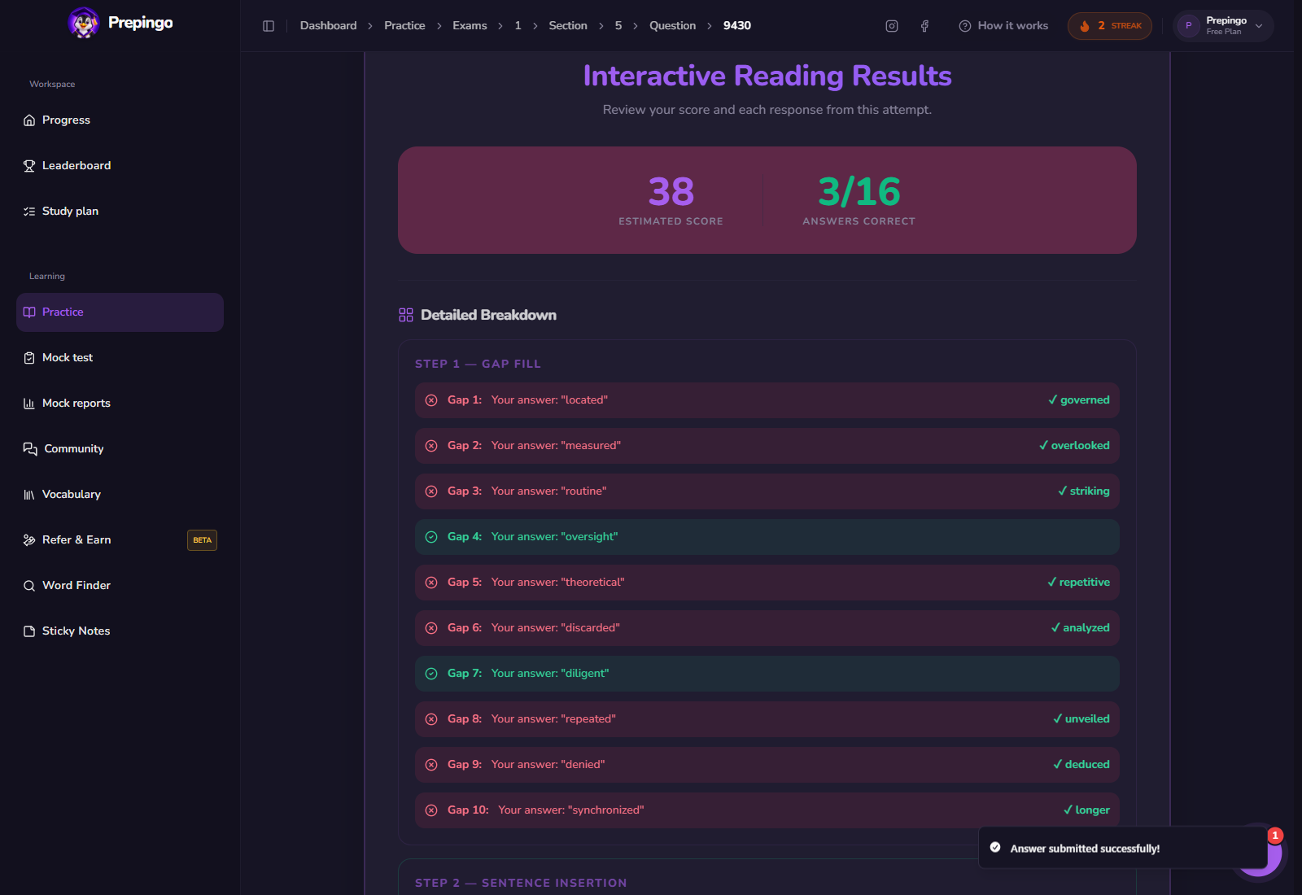1302x895 pixels.
Task: Open the Facebook icon link
Action: tap(924, 26)
